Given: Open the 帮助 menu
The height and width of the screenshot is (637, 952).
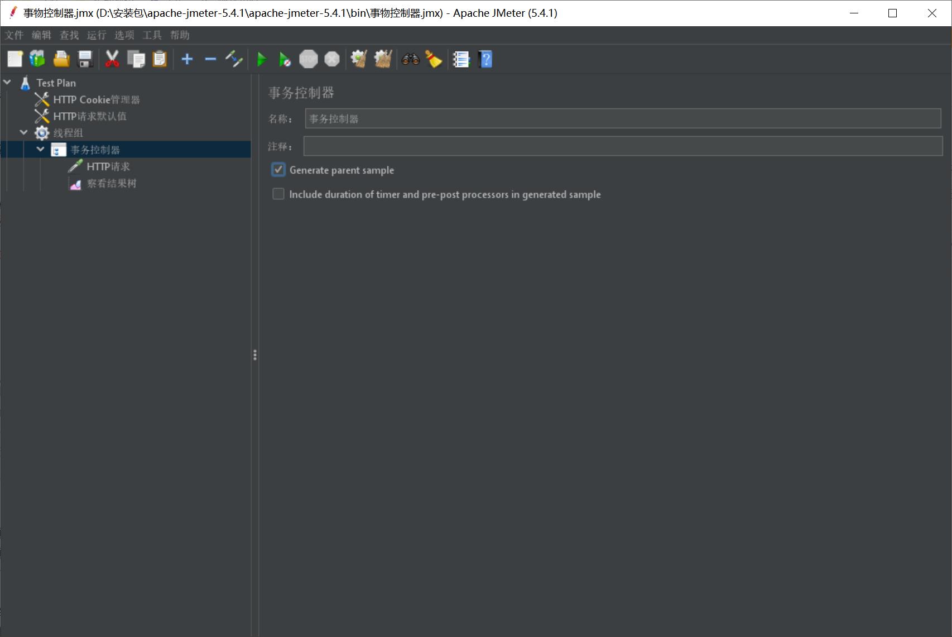Looking at the screenshot, I should click(180, 35).
